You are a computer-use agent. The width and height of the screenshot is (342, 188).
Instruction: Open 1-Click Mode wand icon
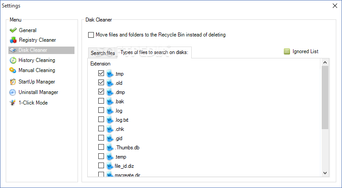tap(13, 103)
